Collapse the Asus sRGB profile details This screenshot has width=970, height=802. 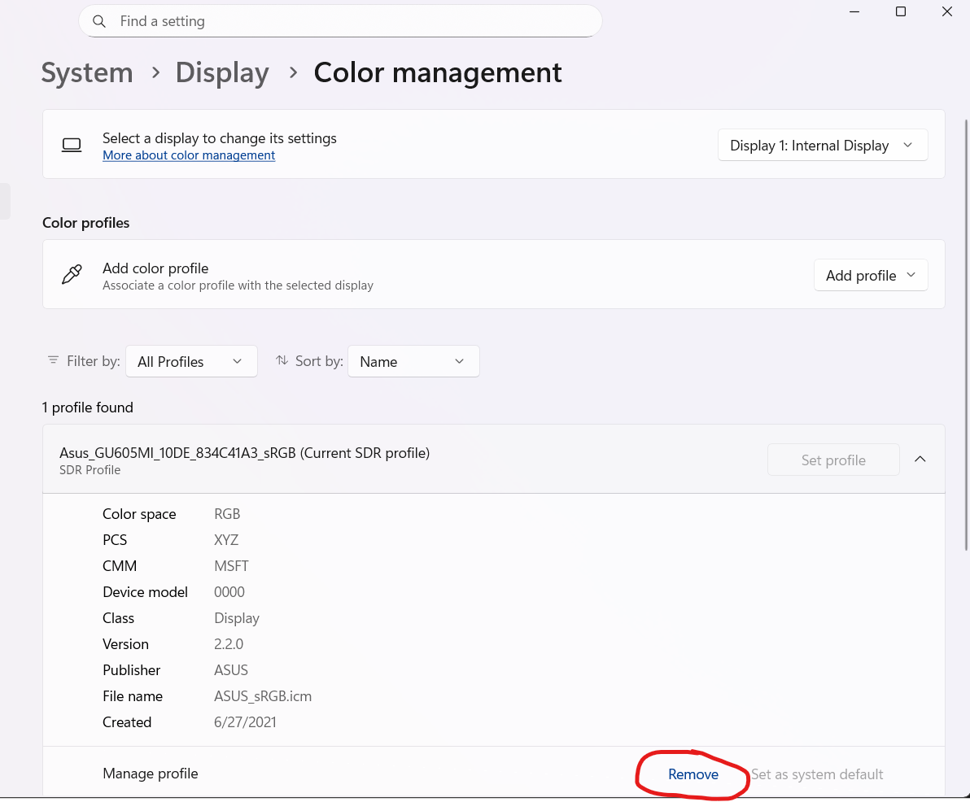920,460
